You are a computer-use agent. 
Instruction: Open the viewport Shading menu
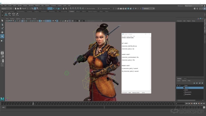click(12, 19)
